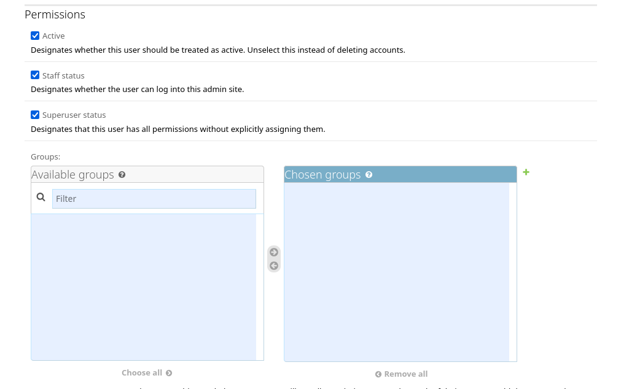Focus the Filter input field
This screenshot has width=629, height=389.
[154, 199]
